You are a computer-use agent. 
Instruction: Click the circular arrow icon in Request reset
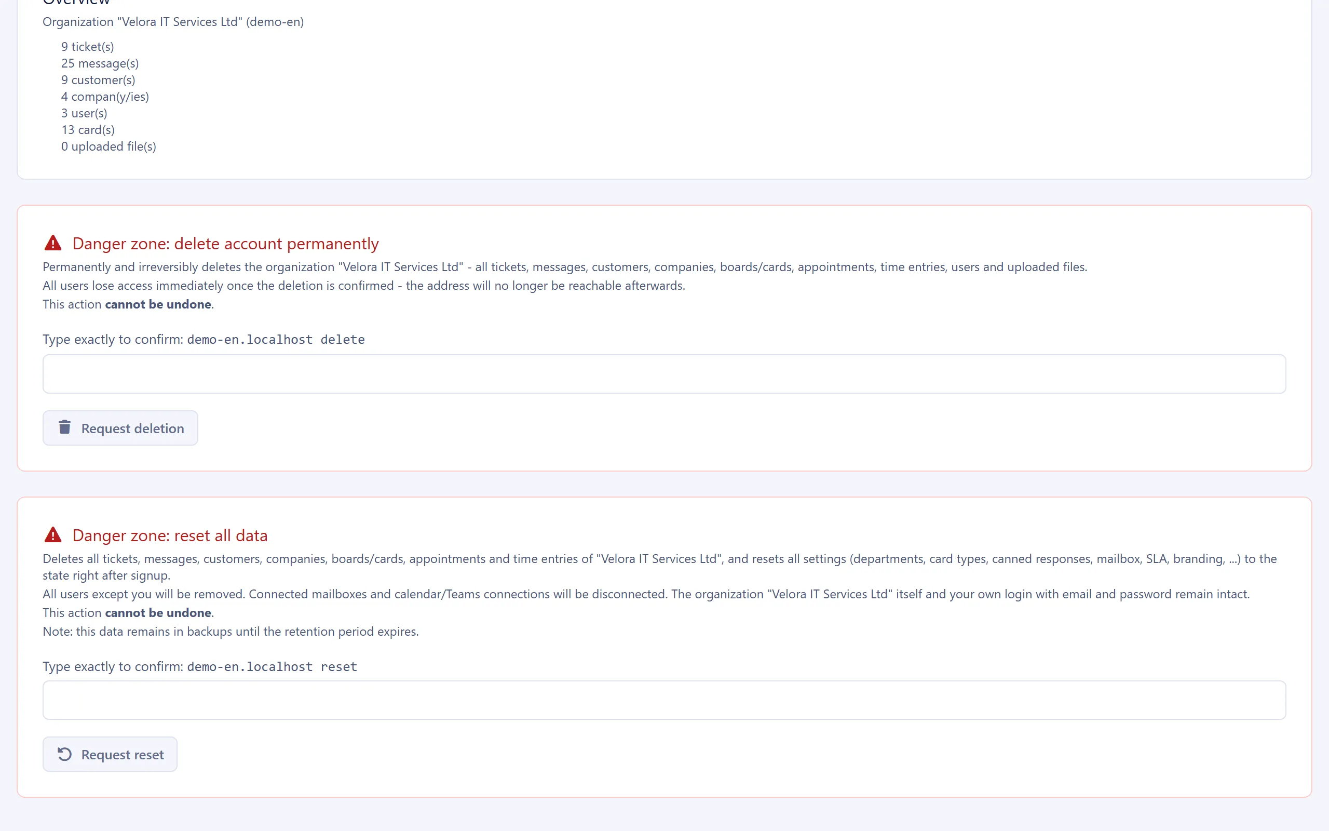click(x=65, y=754)
